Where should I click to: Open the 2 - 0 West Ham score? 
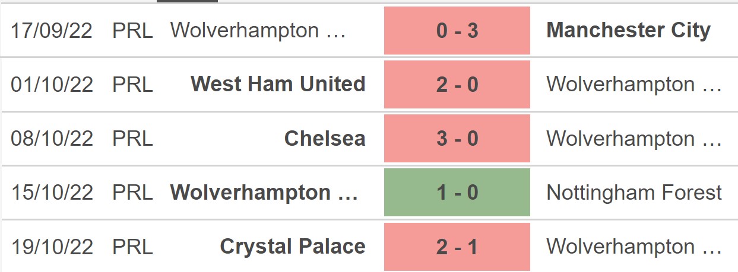tap(457, 85)
